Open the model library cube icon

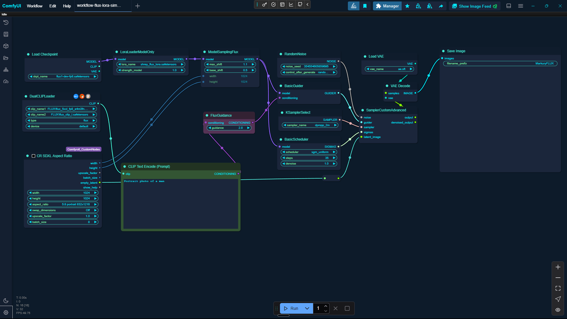6,46
